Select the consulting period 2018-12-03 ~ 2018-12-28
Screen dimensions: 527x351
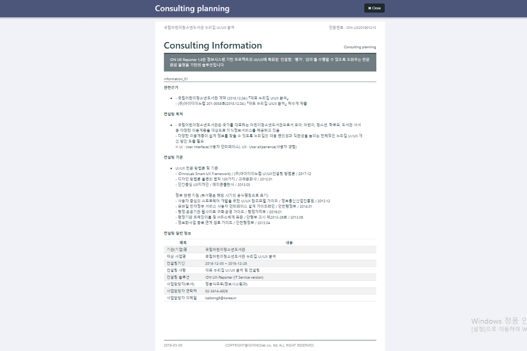point(226,263)
